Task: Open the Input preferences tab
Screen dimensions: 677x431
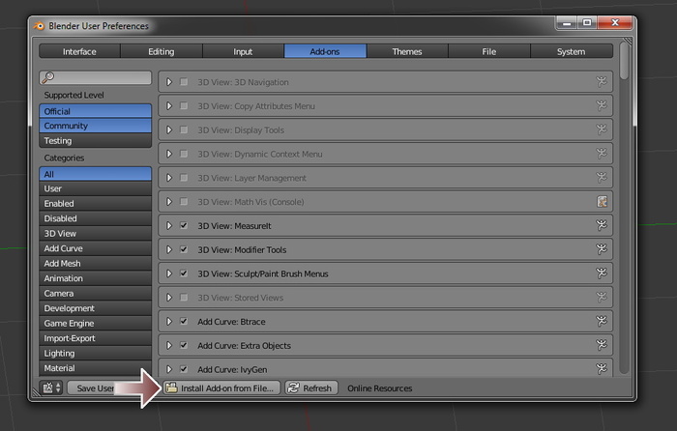Action: coord(243,51)
